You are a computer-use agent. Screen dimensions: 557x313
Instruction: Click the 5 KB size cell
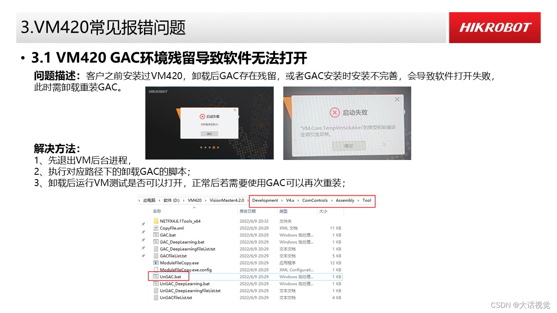pos(337,256)
